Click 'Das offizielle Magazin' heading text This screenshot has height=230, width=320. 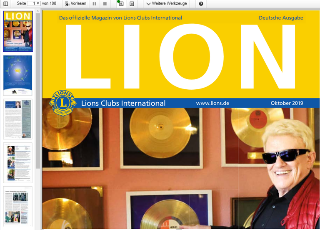pos(120,18)
